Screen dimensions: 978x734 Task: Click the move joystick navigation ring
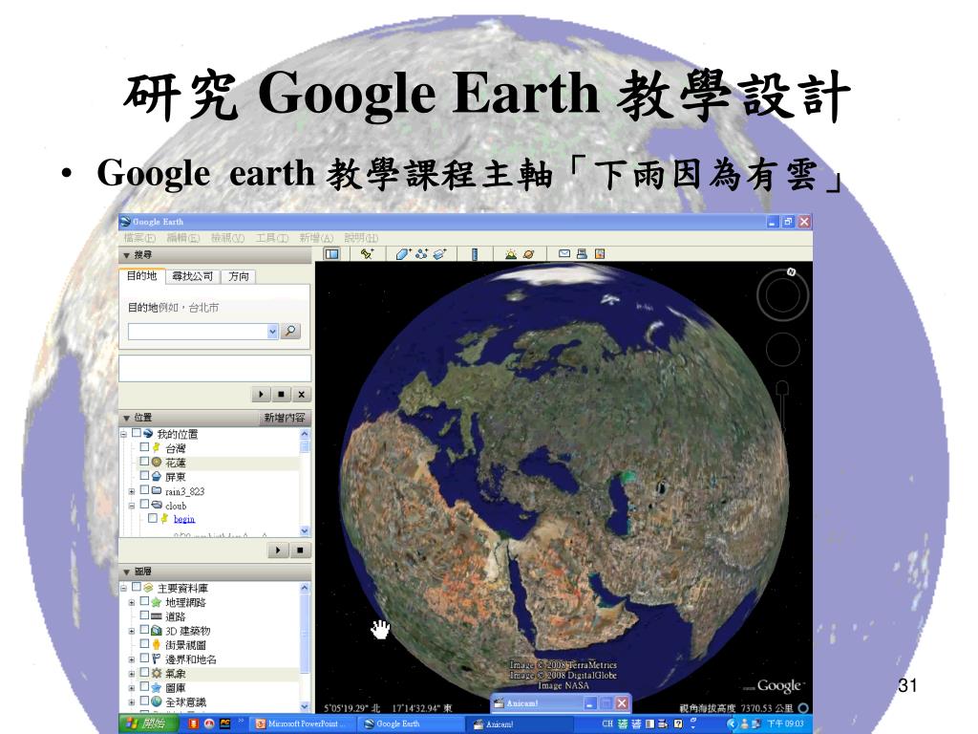point(783,349)
